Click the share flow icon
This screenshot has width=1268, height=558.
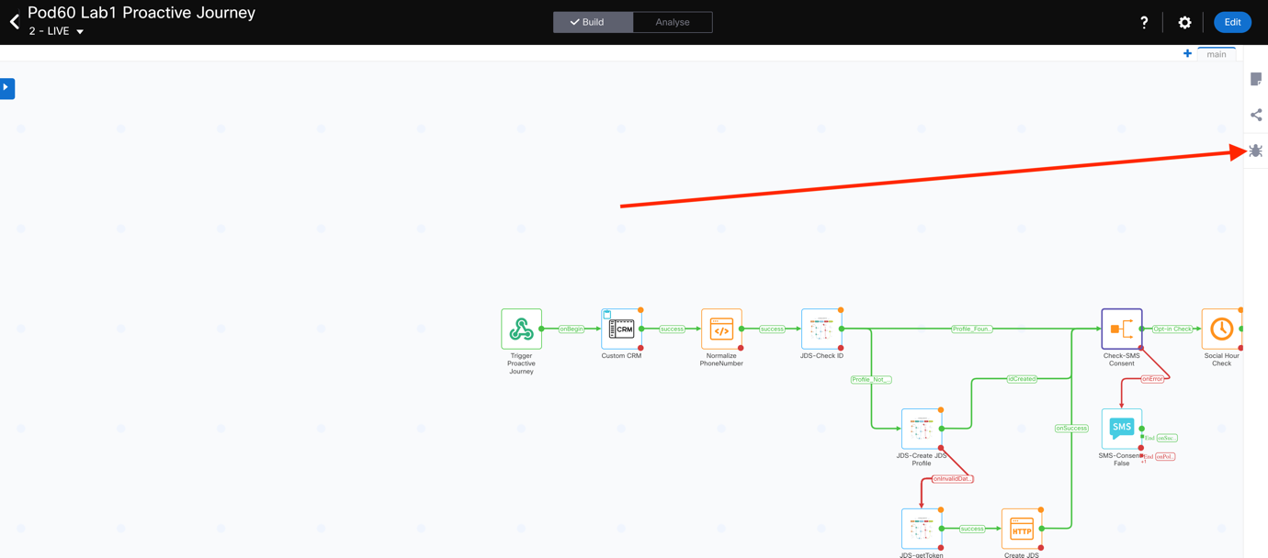[1255, 115]
